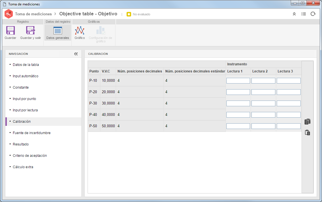The height and width of the screenshot is (202, 322).
Task: Go to Input automático section
Action: [26, 76]
